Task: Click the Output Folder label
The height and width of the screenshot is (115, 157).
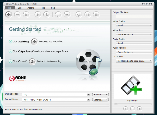Action: (x=12, y=94)
